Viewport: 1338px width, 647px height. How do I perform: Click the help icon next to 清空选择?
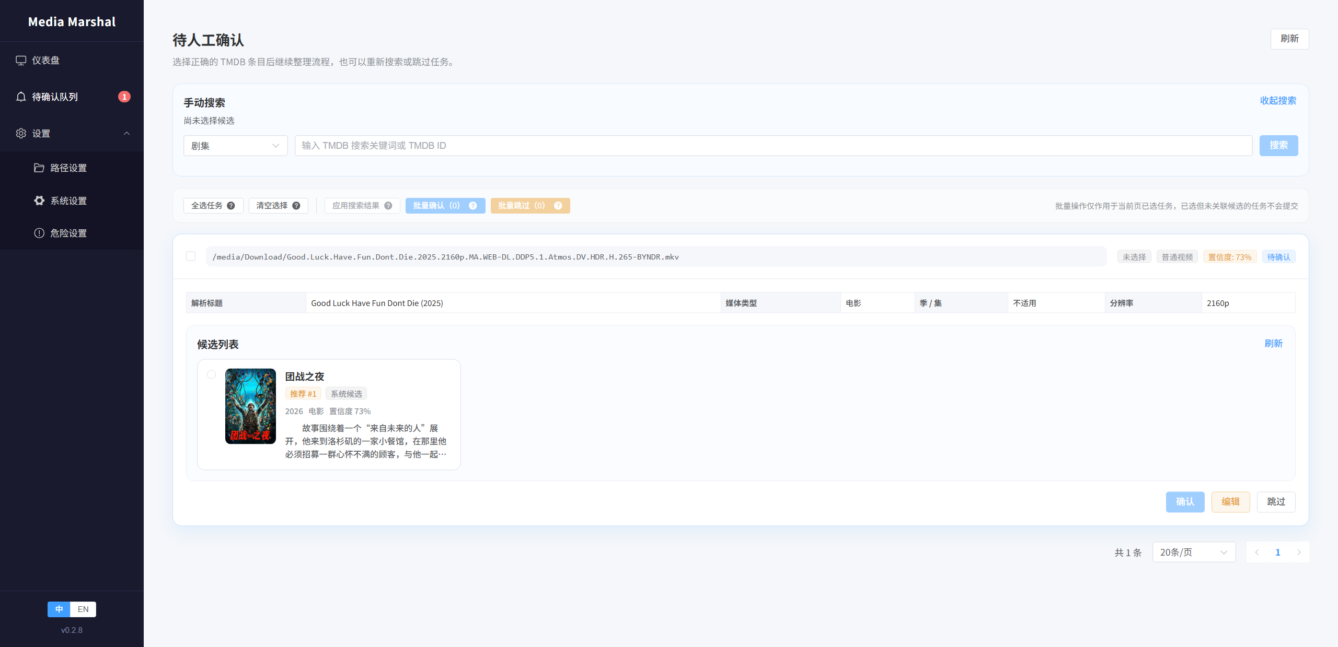pos(296,206)
